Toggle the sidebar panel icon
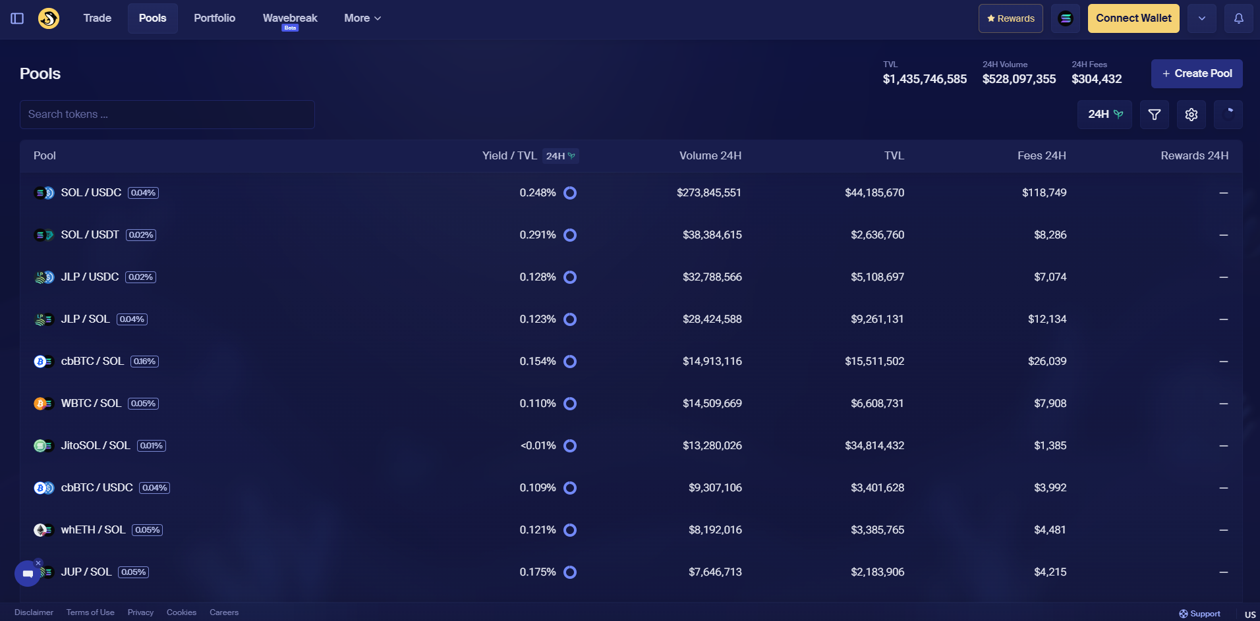Screen dimensions: 1260x621 (x=18, y=18)
